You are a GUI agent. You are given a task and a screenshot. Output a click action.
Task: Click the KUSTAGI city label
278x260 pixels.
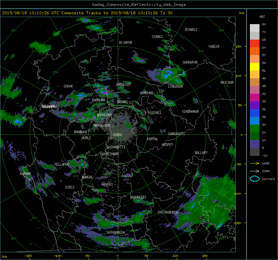(x=155, y=113)
